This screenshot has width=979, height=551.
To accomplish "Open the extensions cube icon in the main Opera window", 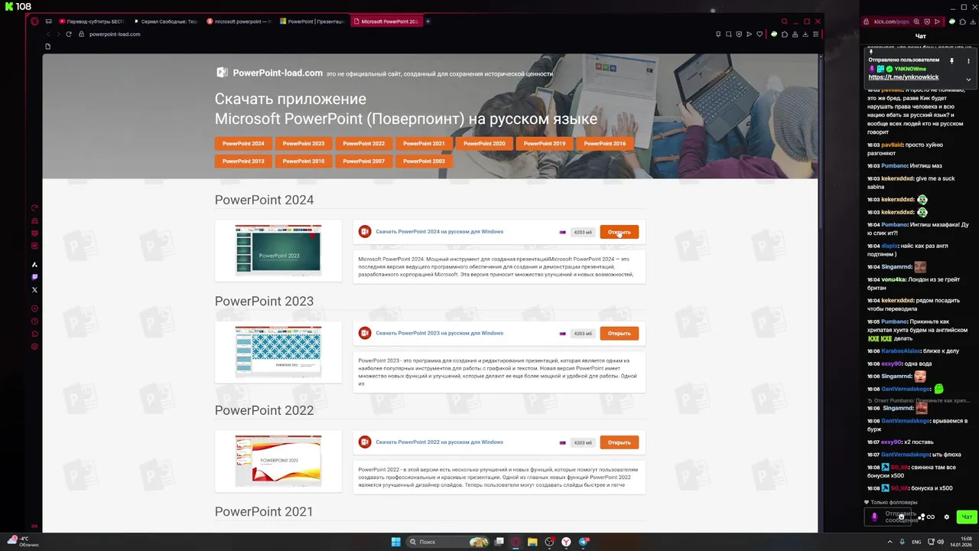I will point(785,34).
